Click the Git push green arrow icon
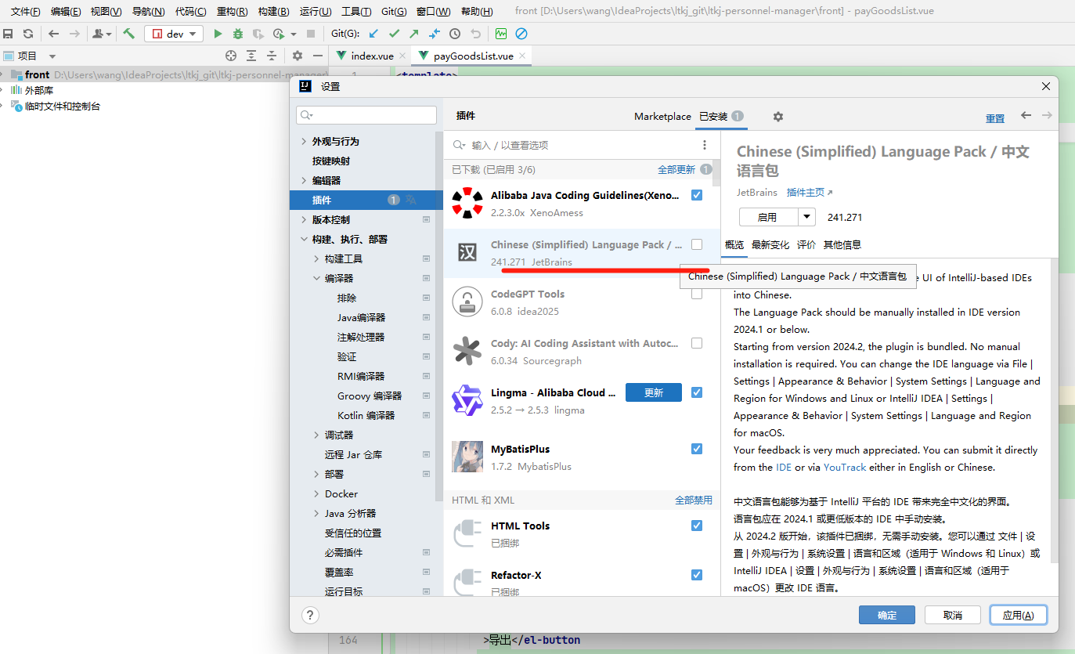The height and width of the screenshot is (654, 1075). tap(414, 34)
